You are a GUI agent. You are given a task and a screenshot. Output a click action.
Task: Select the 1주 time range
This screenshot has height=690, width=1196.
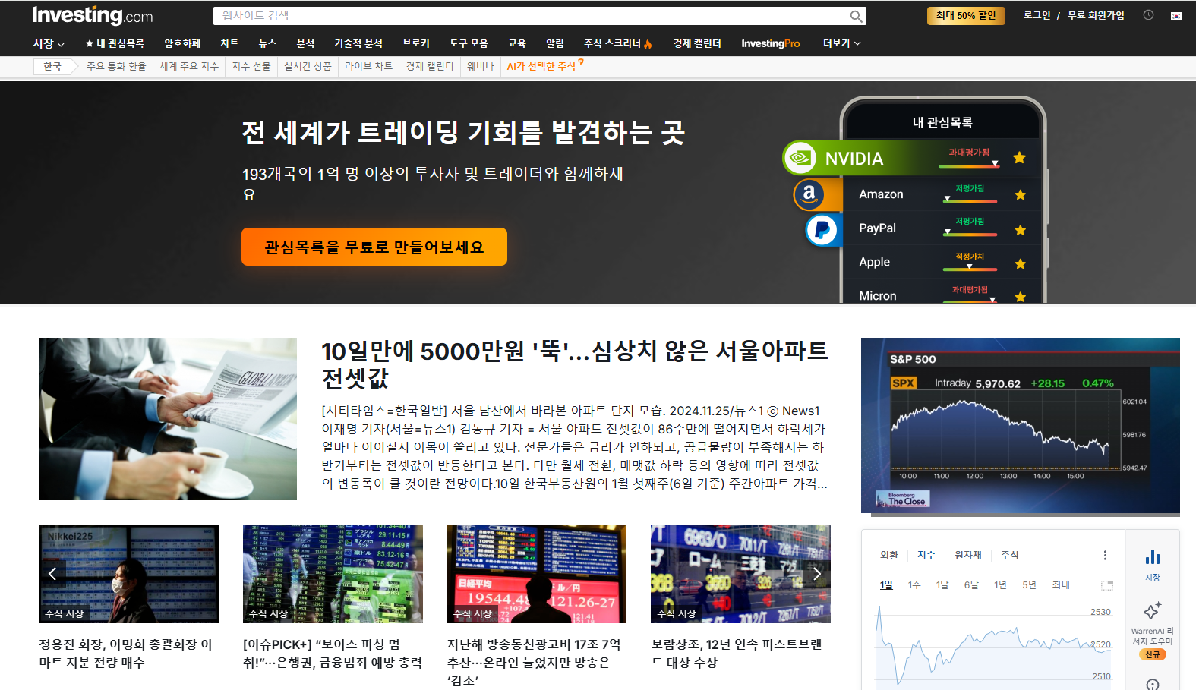(x=914, y=584)
